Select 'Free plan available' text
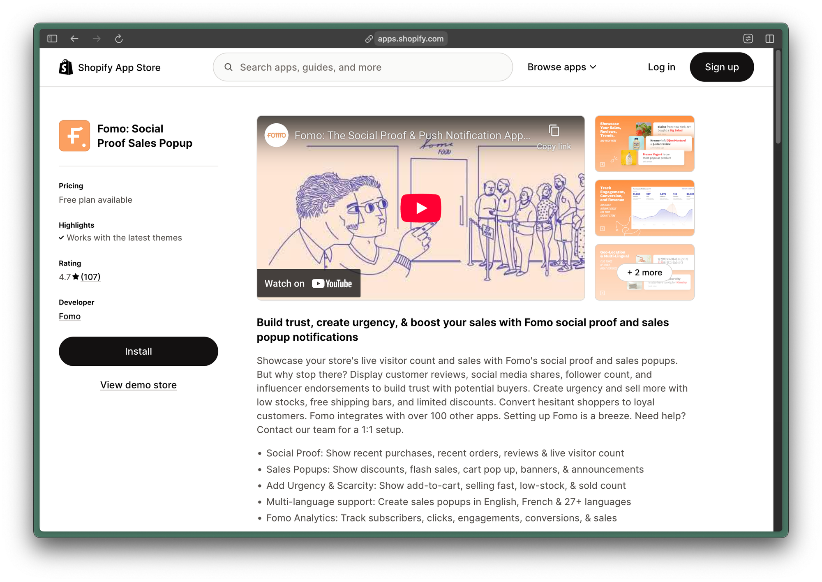Viewport: 822px width, 582px height. [95, 200]
